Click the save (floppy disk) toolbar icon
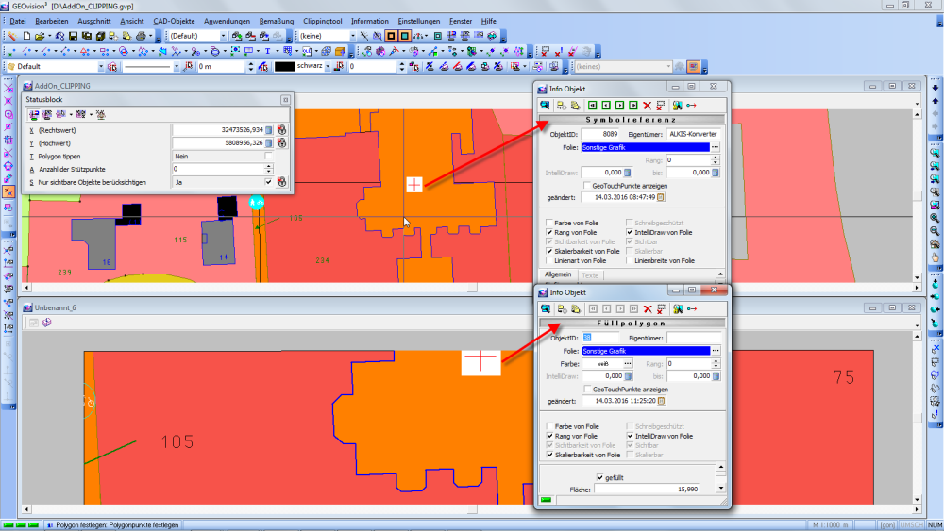 click(72, 36)
